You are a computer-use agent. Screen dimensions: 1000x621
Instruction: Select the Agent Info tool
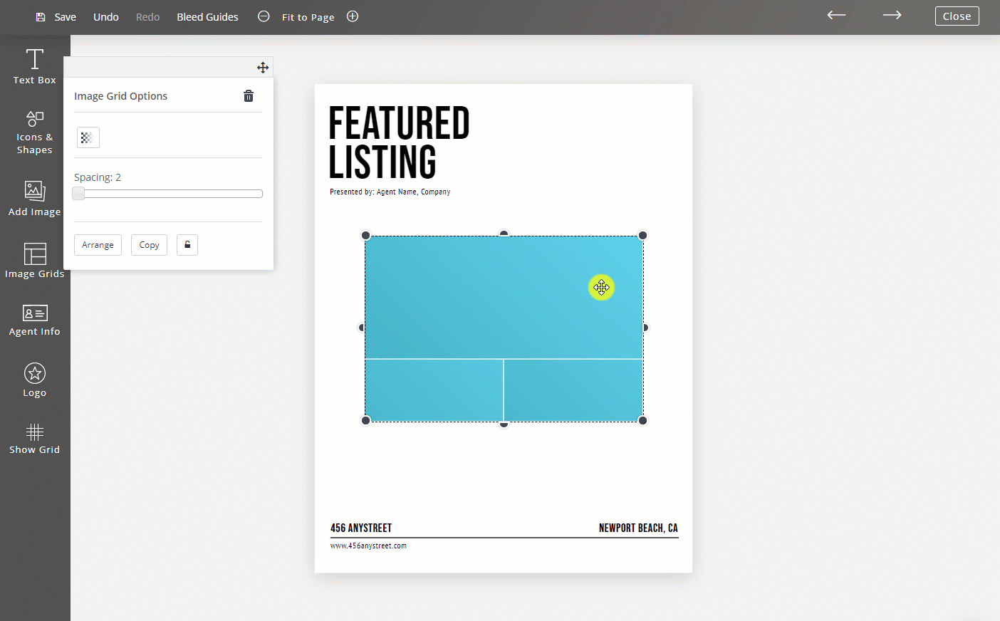[x=33, y=320]
